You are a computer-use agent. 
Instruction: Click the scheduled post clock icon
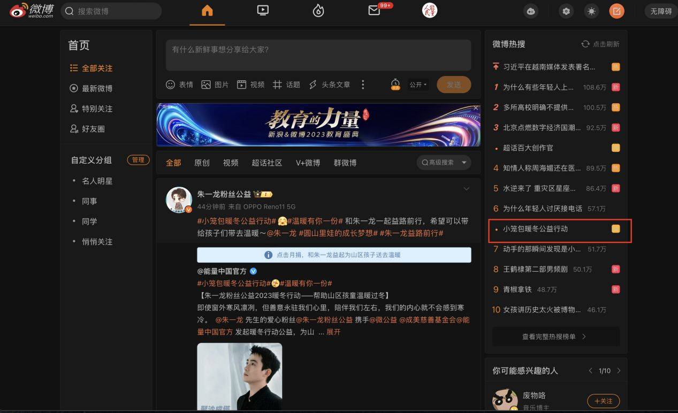[395, 85]
